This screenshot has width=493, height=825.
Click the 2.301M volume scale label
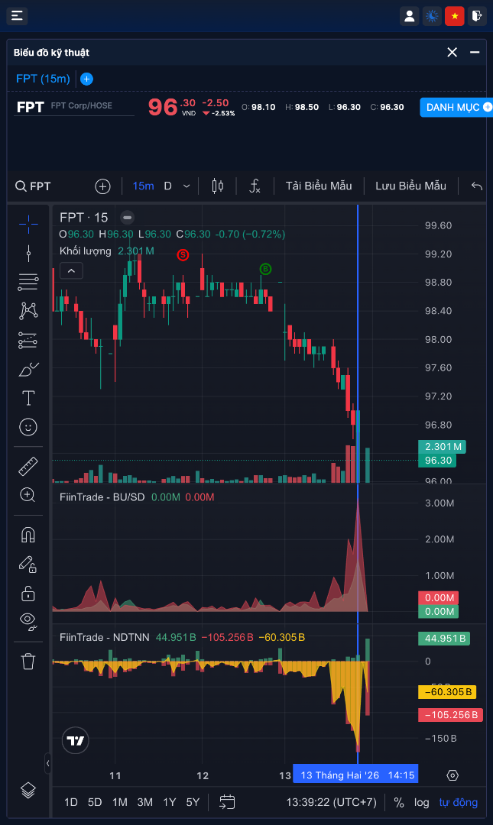coord(443,447)
